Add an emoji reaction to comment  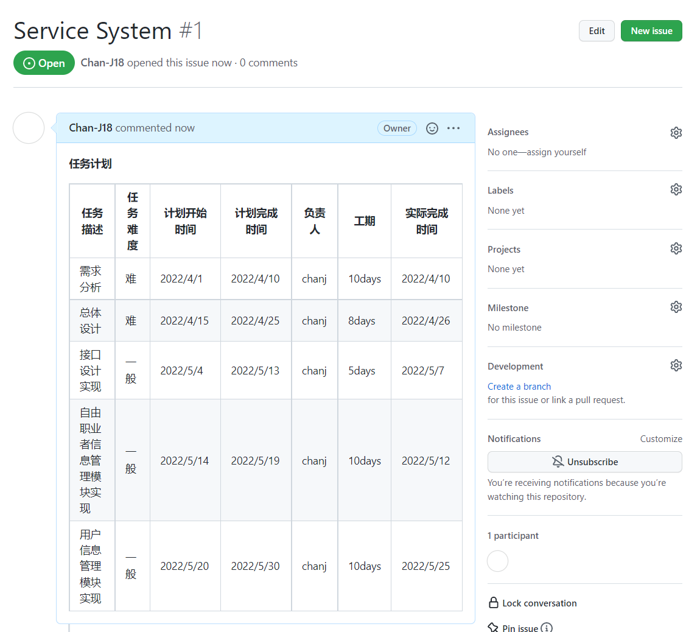(432, 128)
